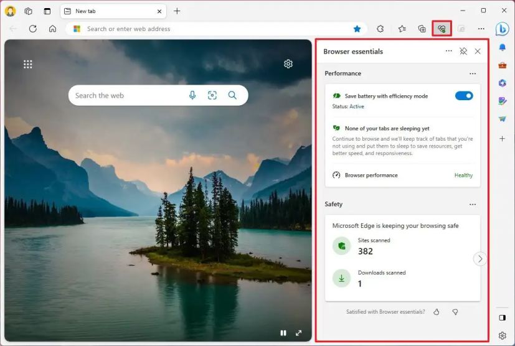This screenshot has width=515, height=346.
Task: Toggle the favorite star in address bar
Action: pyautogui.click(x=357, y=29)
